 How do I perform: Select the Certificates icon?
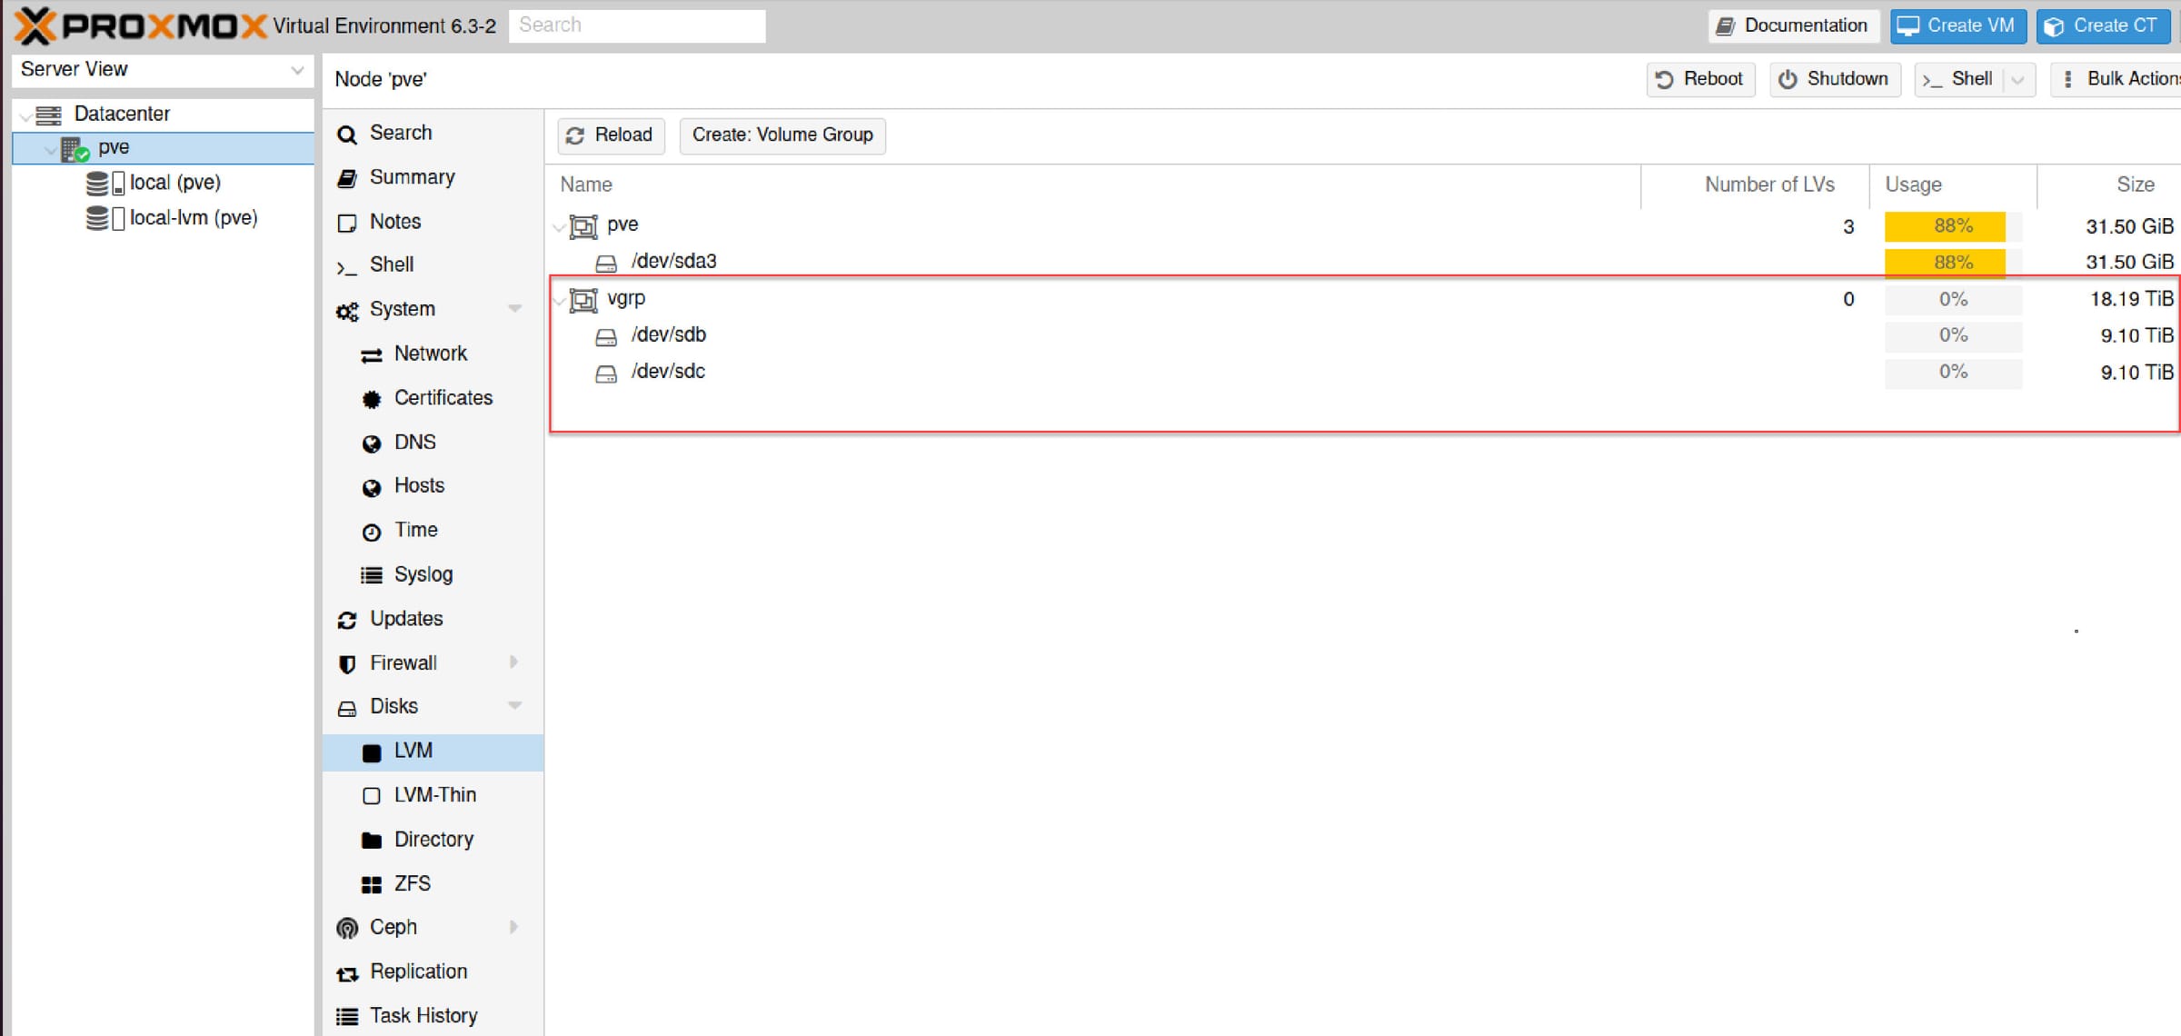(372, 398)
